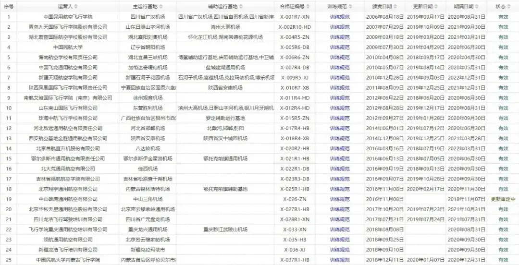Viewport: 519px width, 265px height.
Task: Open 训练规范 link for 北京首航直升机股份有限公司
Action: pyautogui.click(x=340, y=148)
